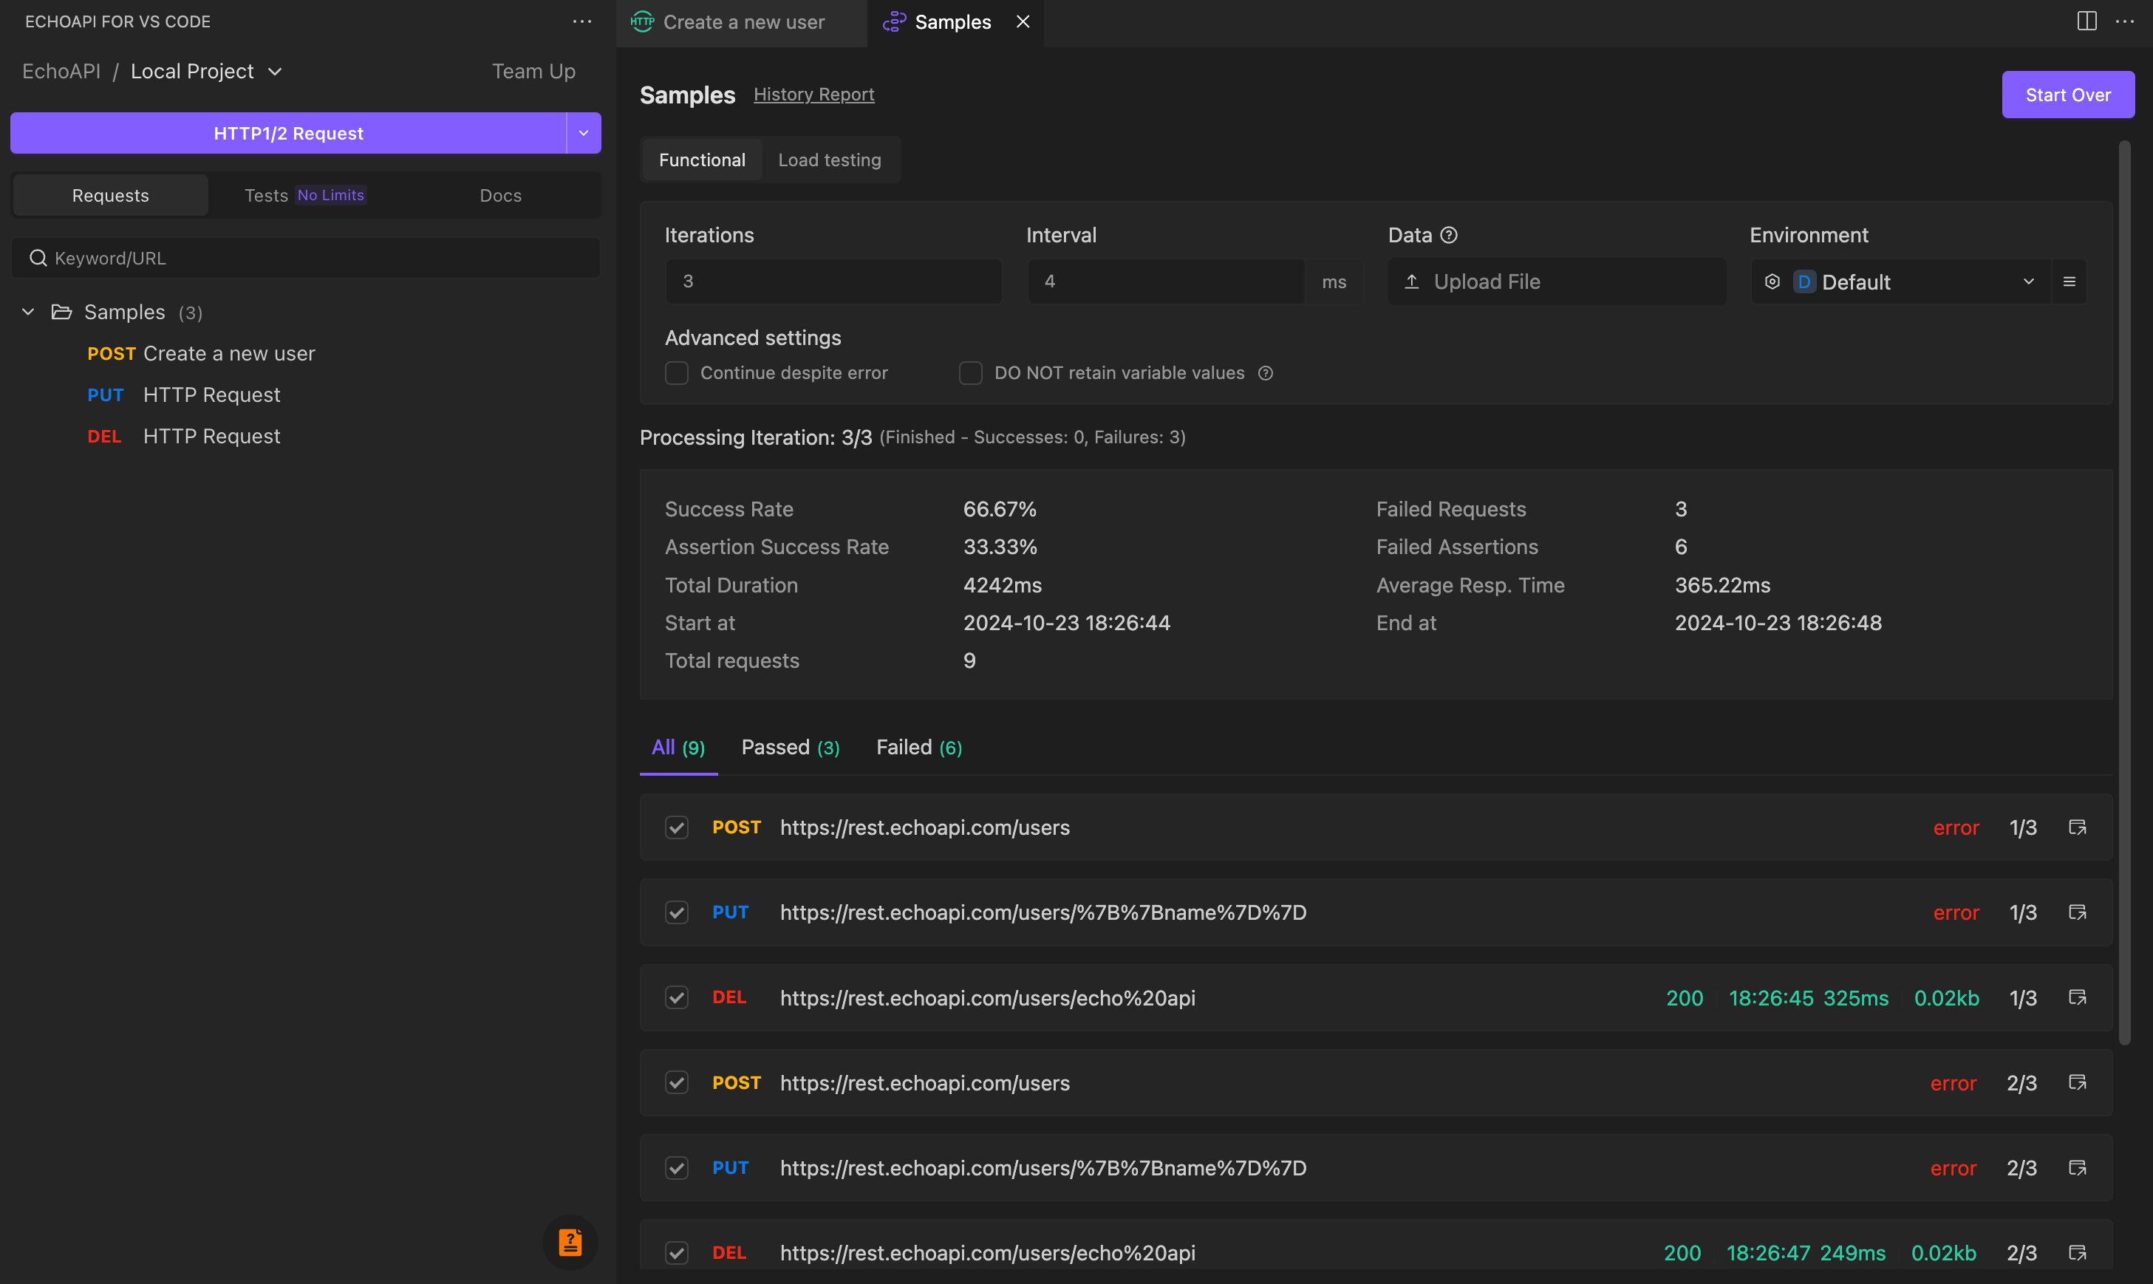Check DO NOT retain variable values
The width and height of the screenshot is (2153, 1284).
point(971,373)
